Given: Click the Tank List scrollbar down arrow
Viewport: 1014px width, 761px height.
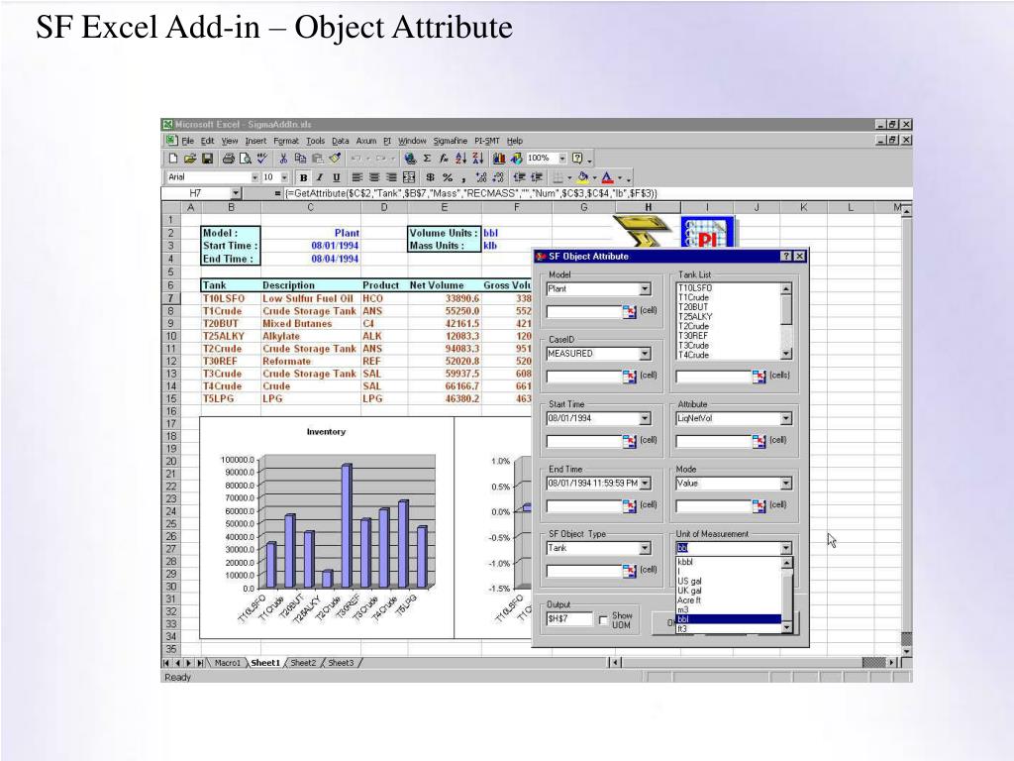Looking at the screenshot, I should (786, 354).
